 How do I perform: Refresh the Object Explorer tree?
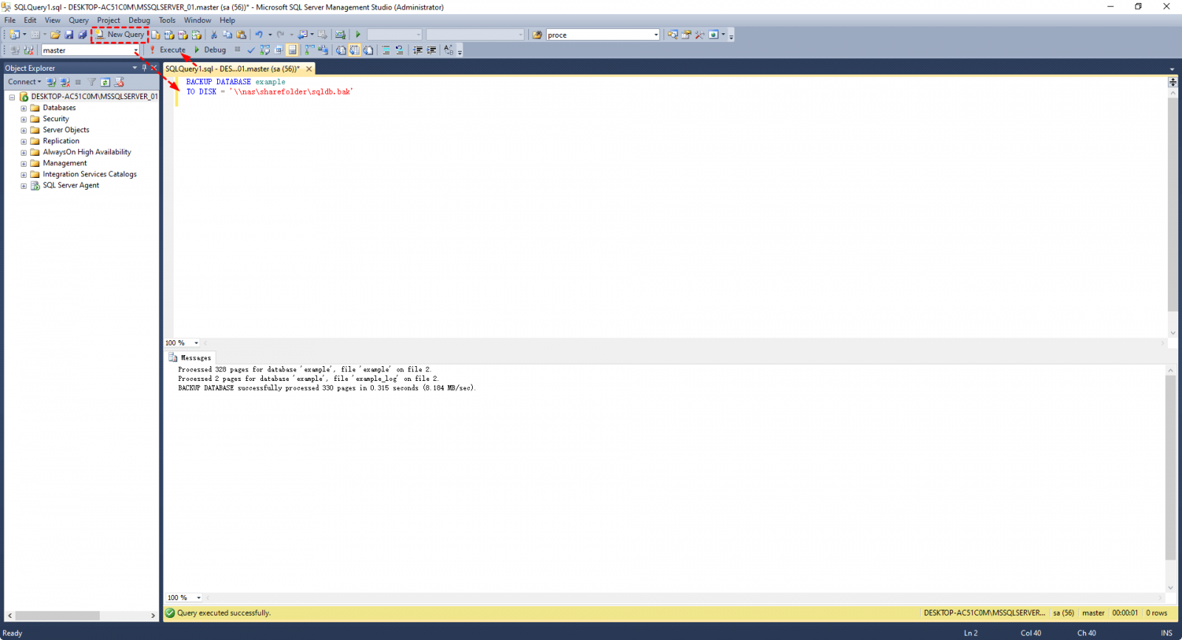(106, 82)
